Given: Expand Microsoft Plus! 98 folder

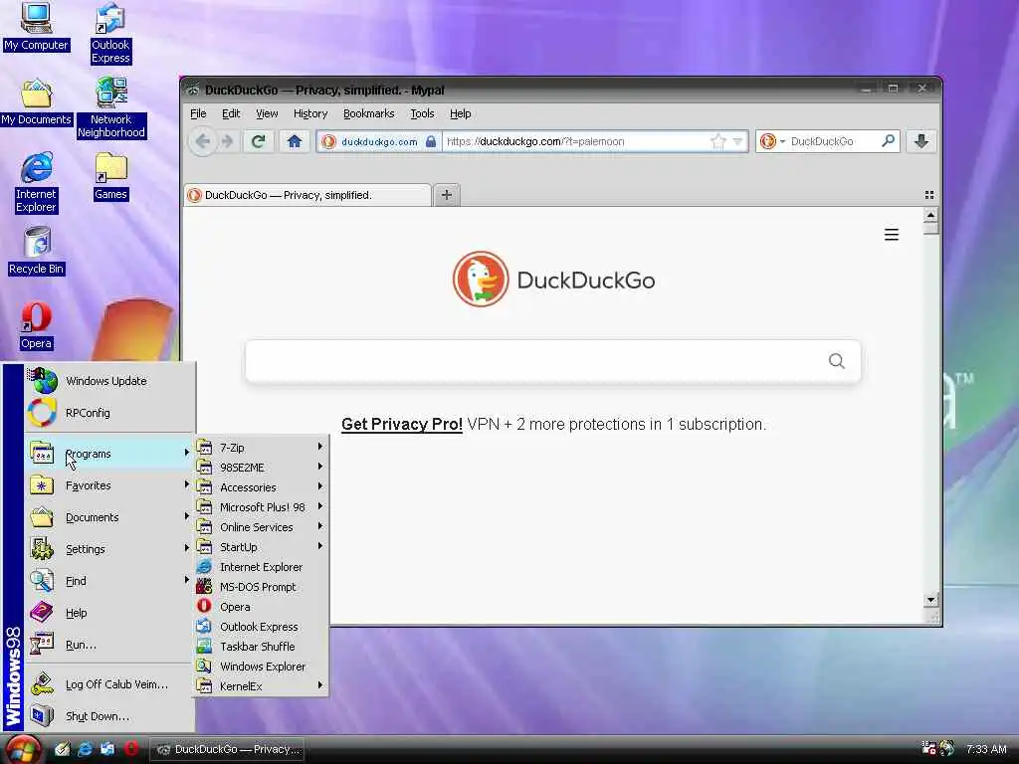Looking at the screenshot, I should (261, 507).
